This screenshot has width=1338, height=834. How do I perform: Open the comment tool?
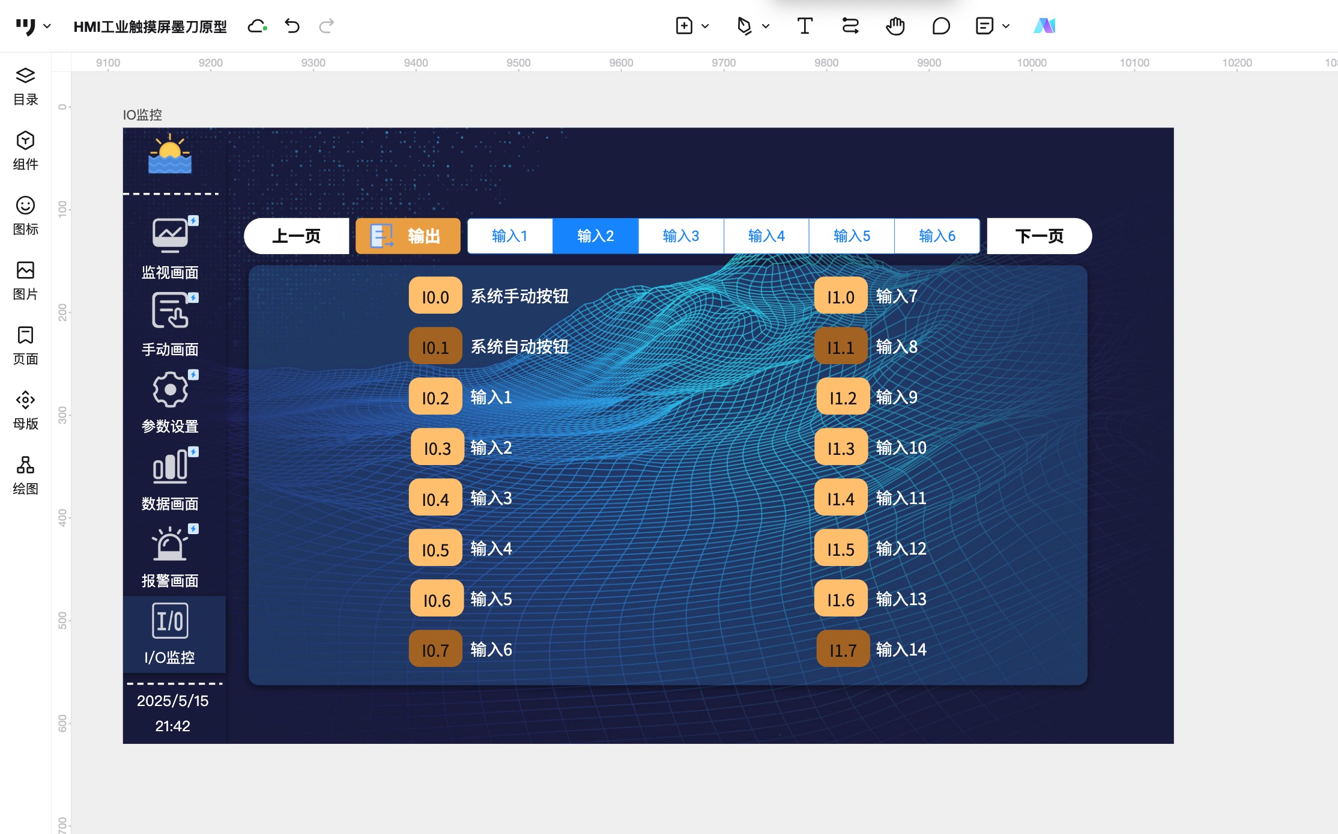pos(940,26)
